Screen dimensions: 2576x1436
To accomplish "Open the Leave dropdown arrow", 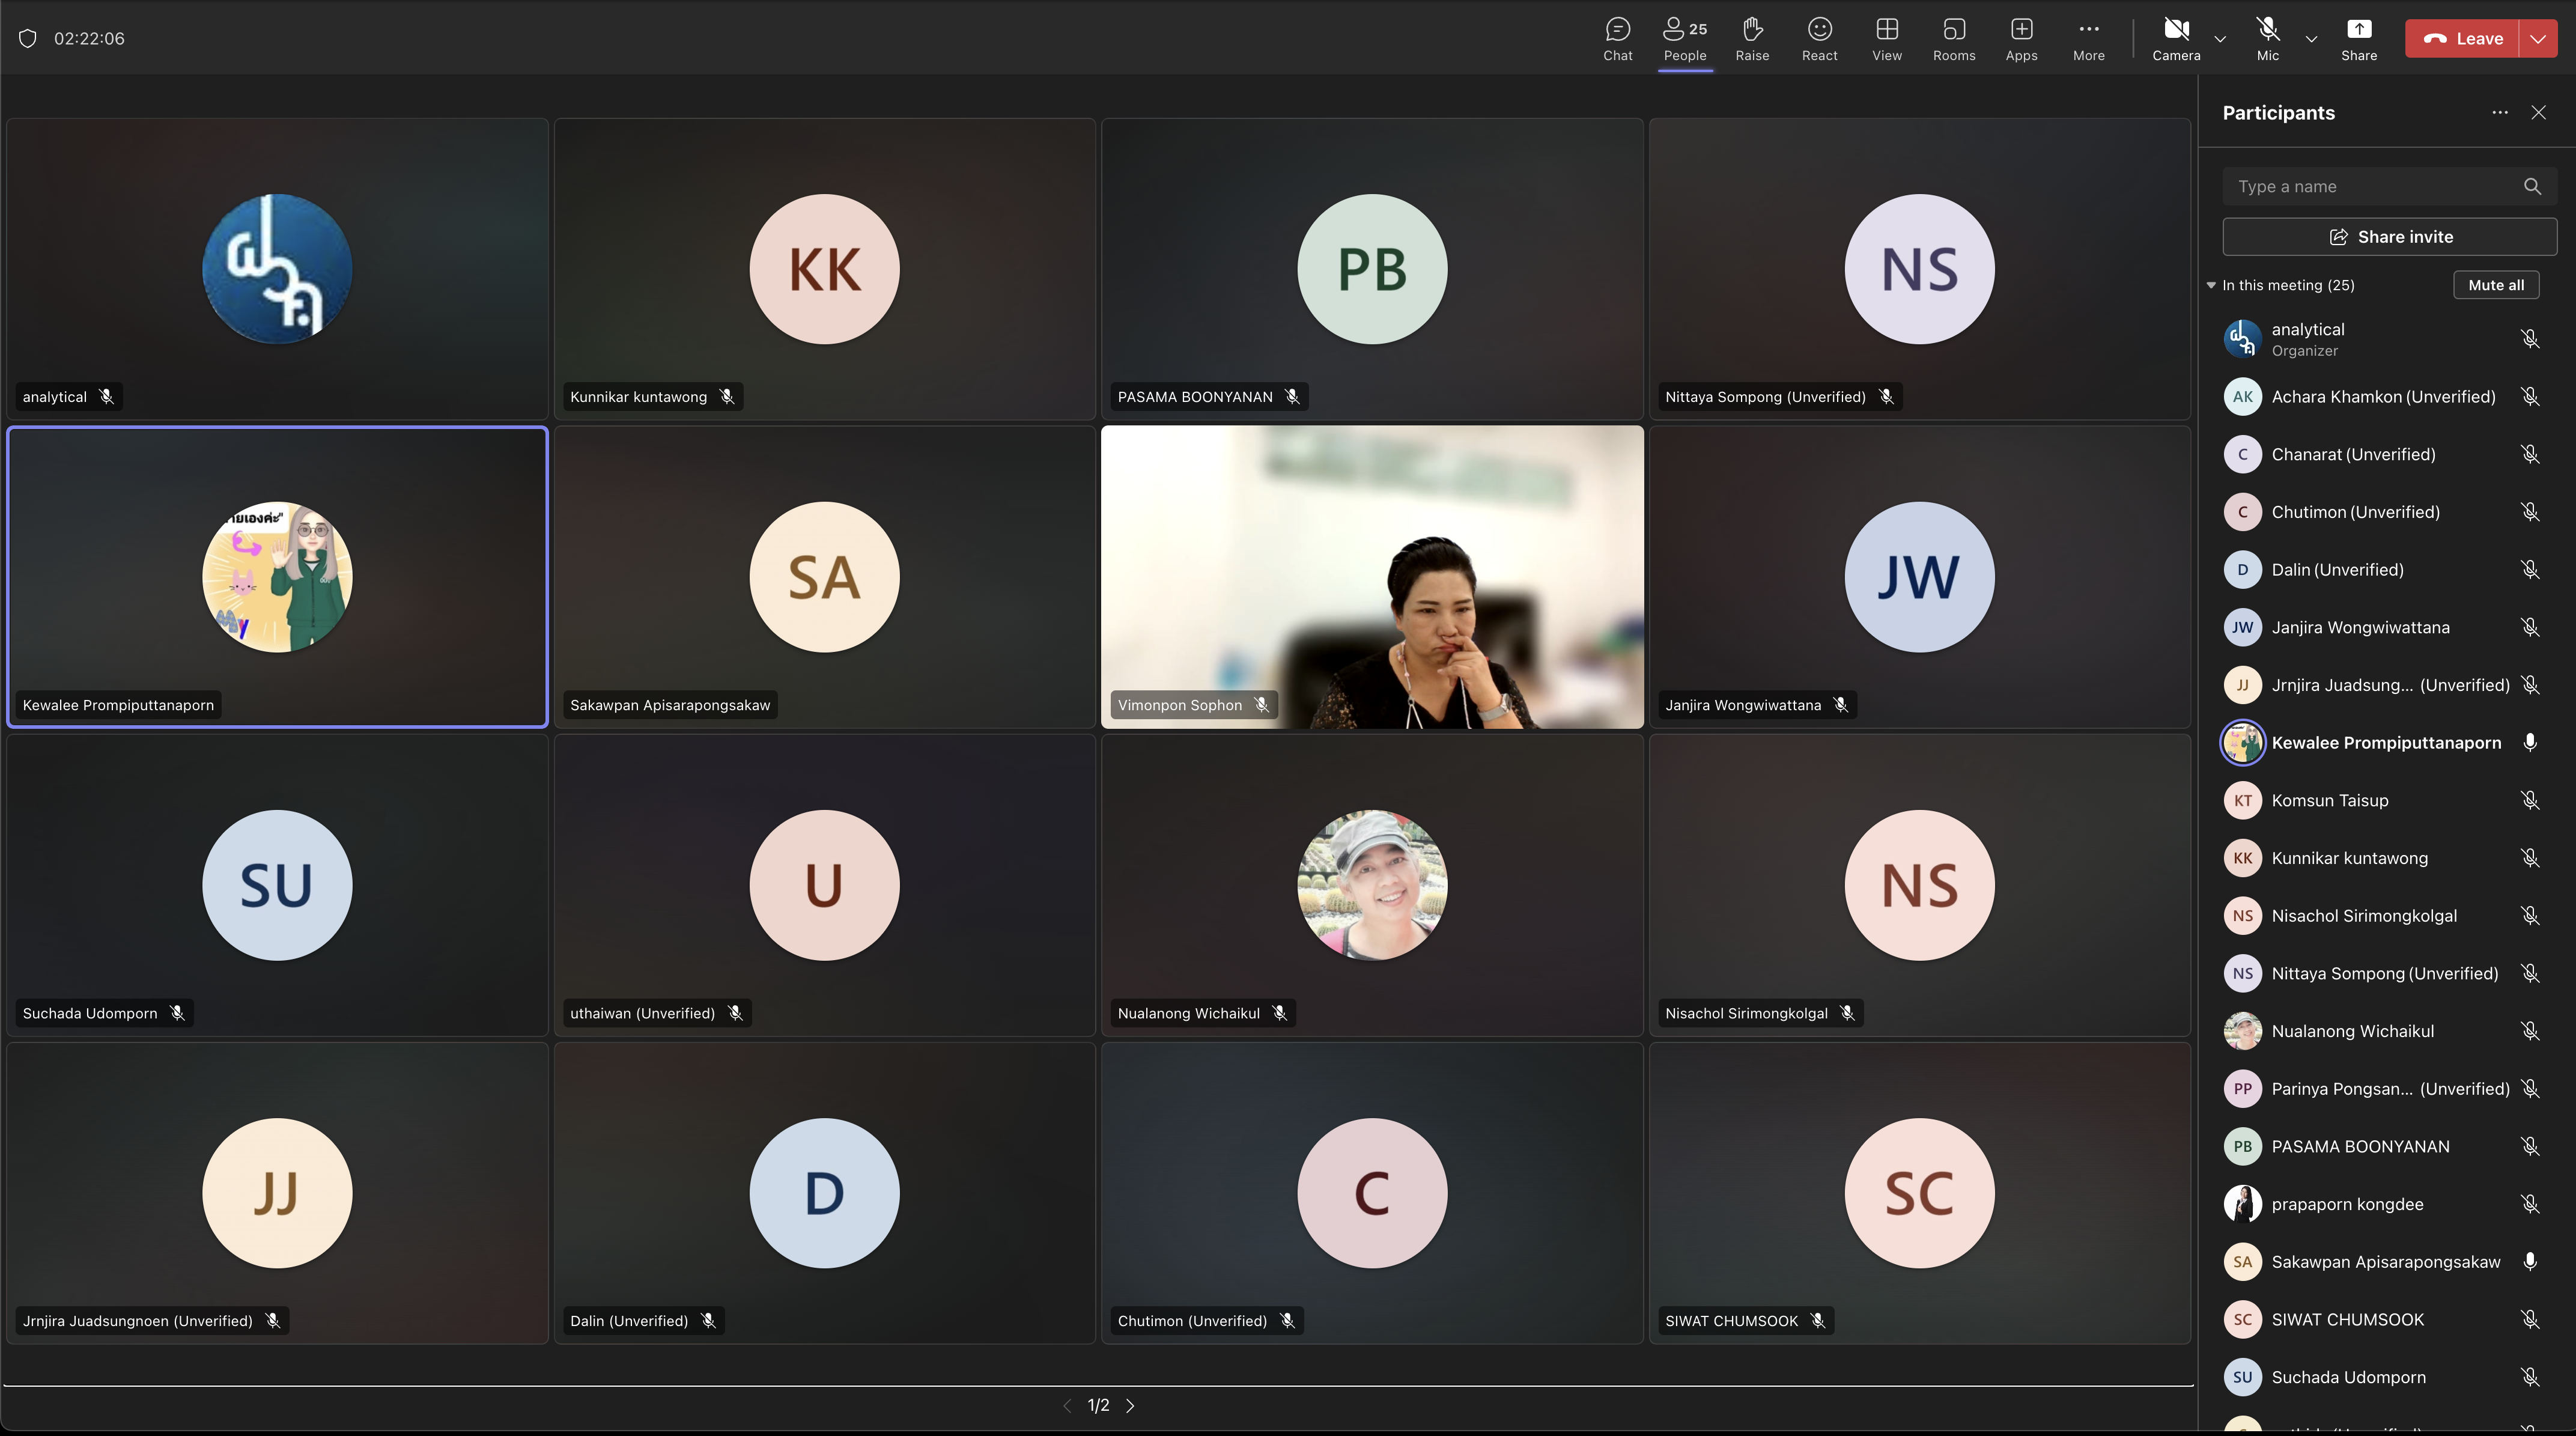I will point(2538,38).
